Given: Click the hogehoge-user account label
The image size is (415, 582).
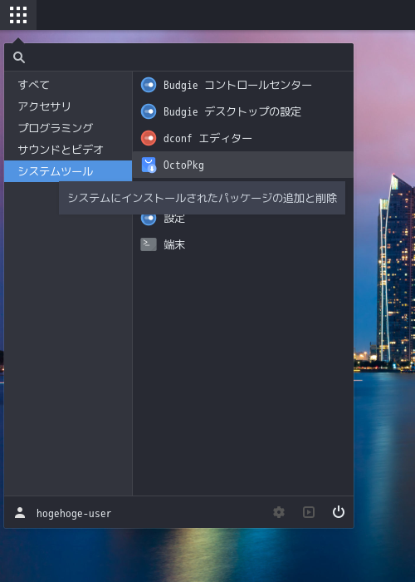Looking at the screenshot, I should click(74, 513).
